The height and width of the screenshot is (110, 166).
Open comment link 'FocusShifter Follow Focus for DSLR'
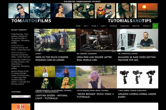21,62
